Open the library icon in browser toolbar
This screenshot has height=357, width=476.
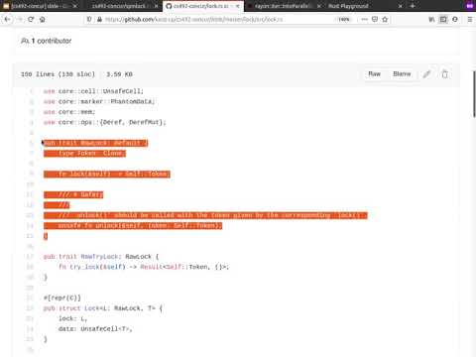click(431, 20)
